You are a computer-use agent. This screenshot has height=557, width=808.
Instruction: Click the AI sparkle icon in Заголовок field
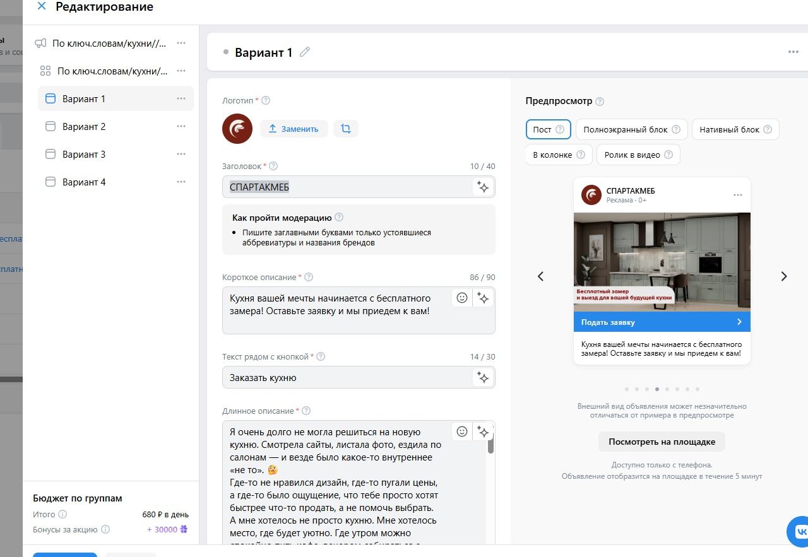tap(483, 187)
